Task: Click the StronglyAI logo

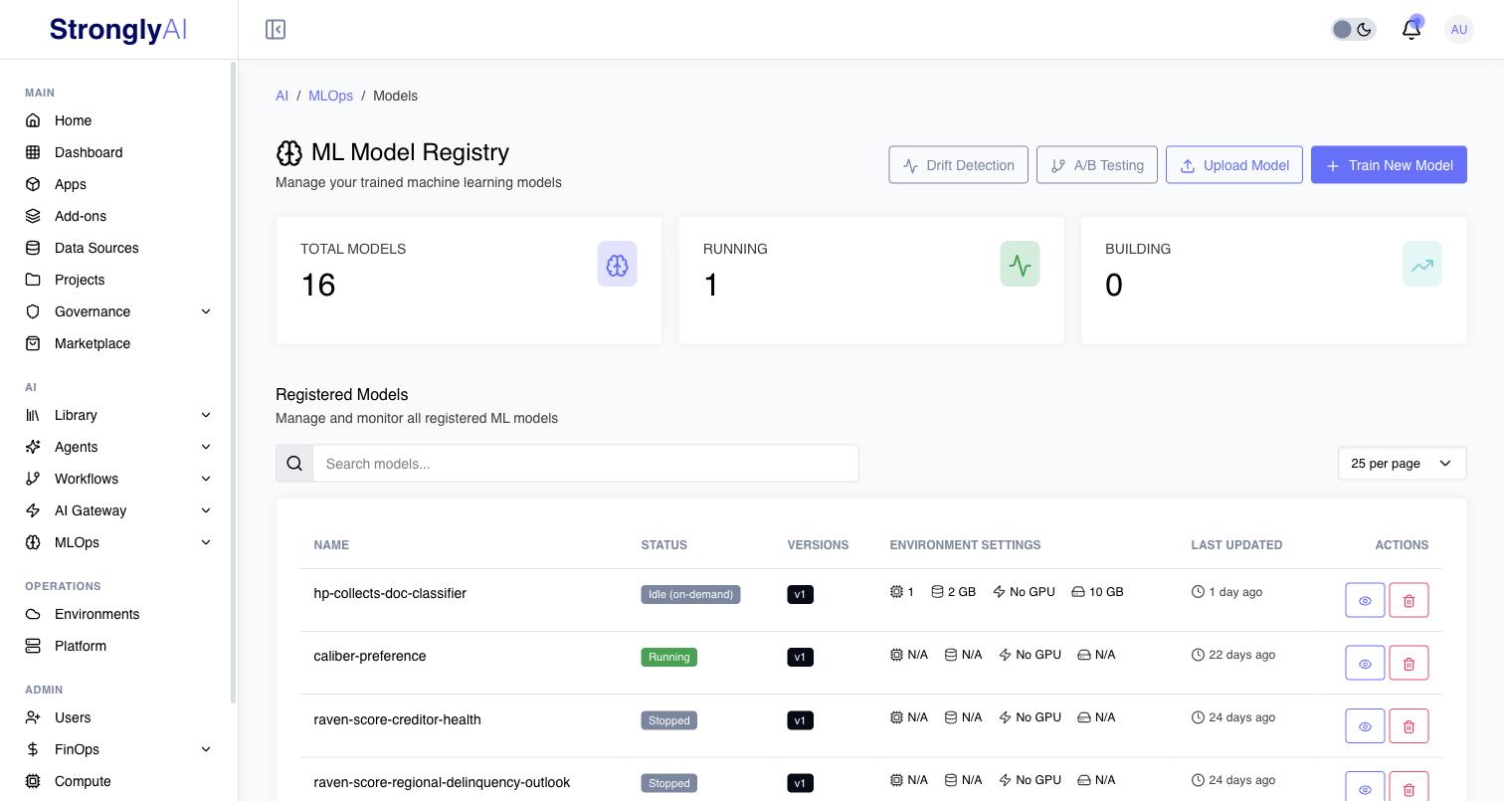Action: pos(118,30)
